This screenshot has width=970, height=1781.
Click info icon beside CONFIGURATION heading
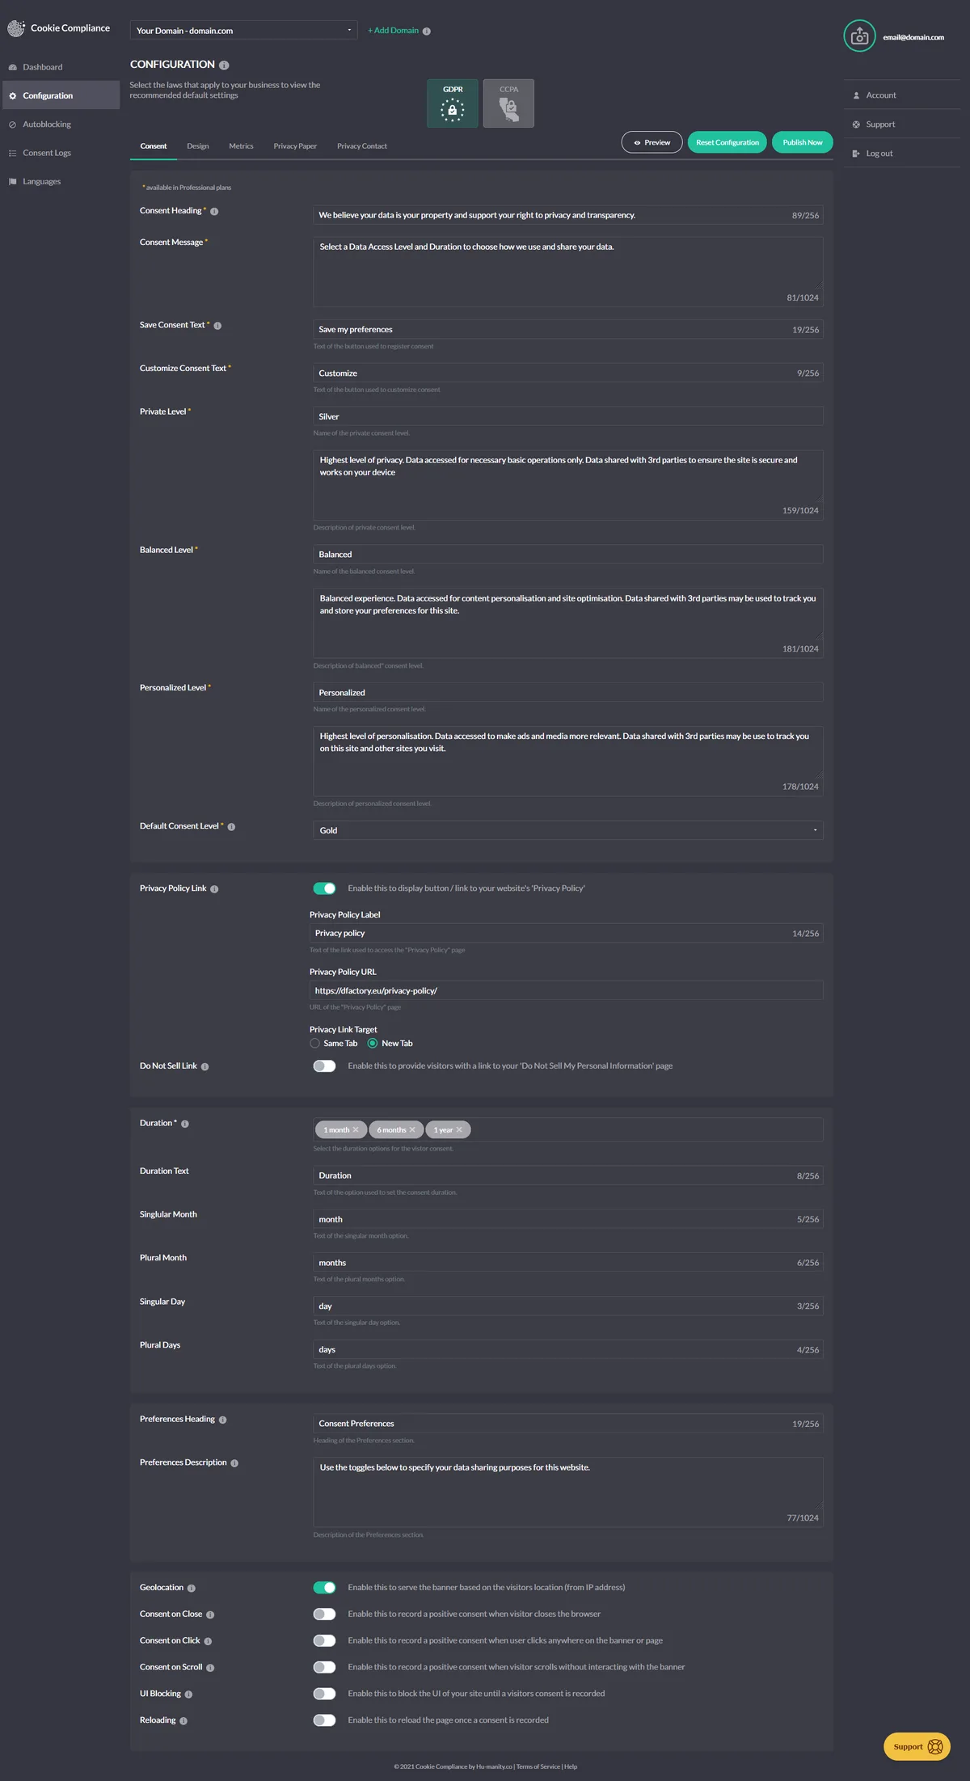click(224, 65)
